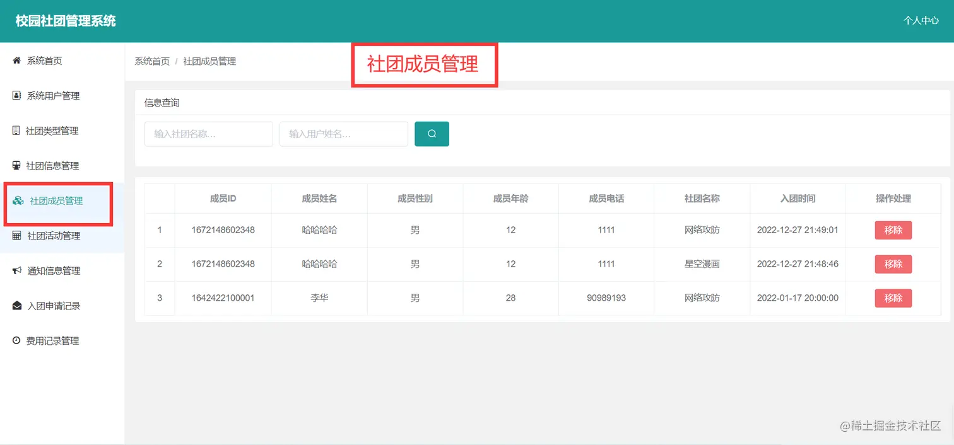Remove the member in 星空漫画
Screen dimensions: 954x445
tap(893, 264)
